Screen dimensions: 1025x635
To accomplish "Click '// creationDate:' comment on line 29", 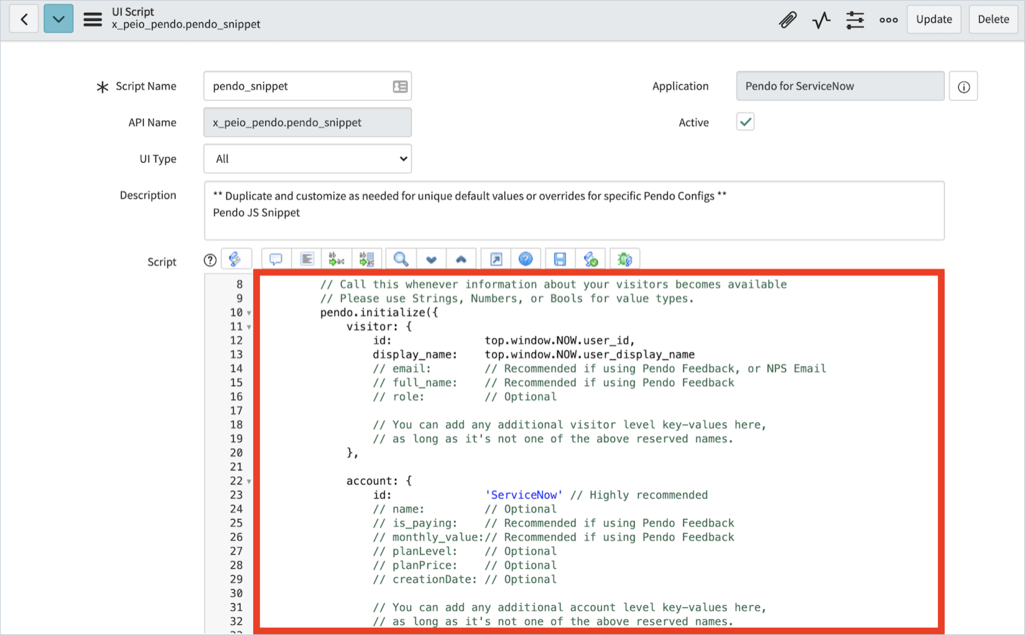I will click(x=425, y=579).
